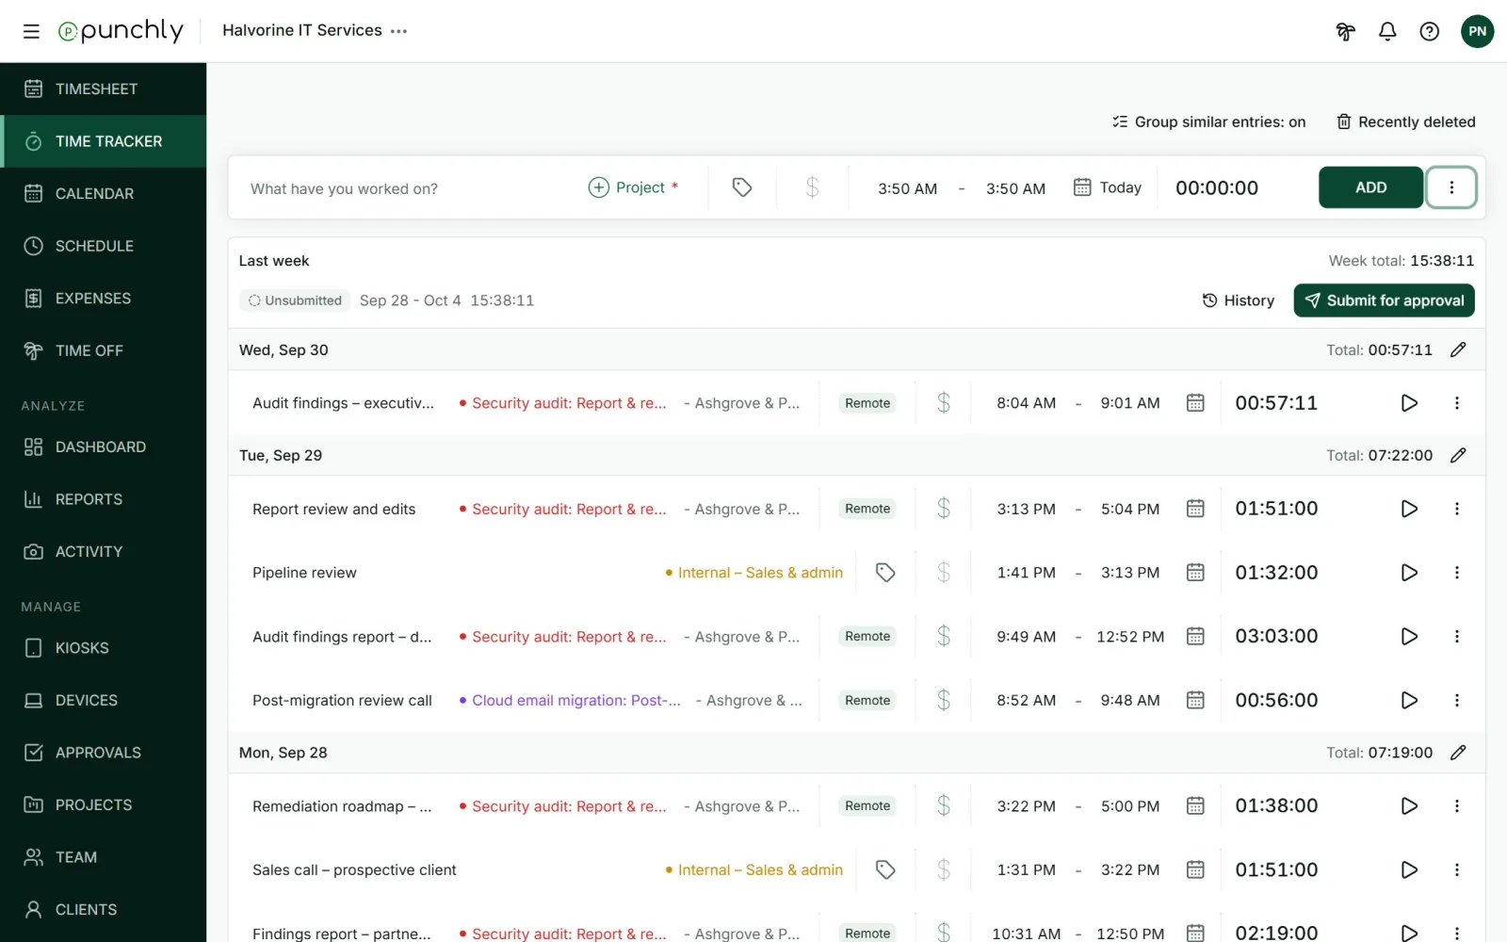The height and width of the screenshot is (942, 1507).
Task: Edit Mon, Sep 28 entries with pencil icon
Action: pos(1458,753)
